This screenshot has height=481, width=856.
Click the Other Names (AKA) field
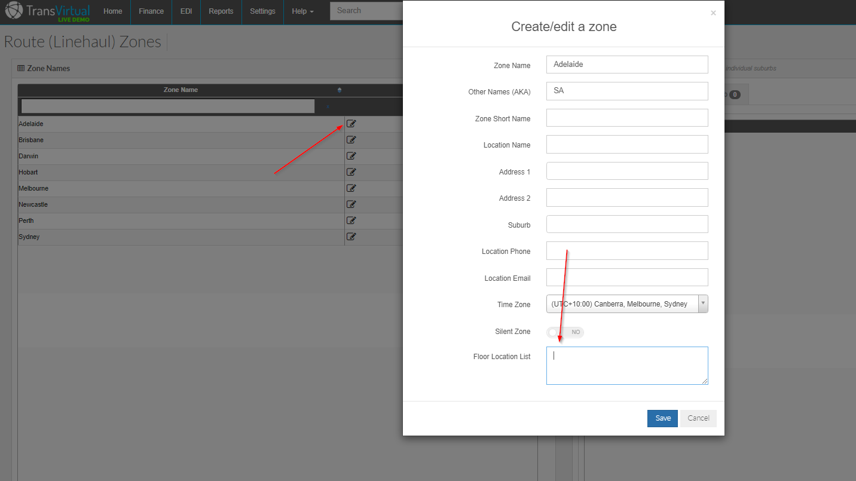pyautogui.click(x=627, y=91)
